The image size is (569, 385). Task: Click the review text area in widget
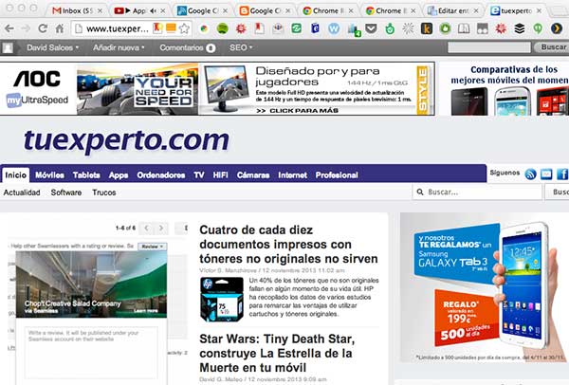[x=91, y=353]
